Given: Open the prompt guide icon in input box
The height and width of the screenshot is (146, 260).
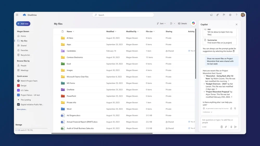Looking at the screenshot, I should click(x=221, y=127).
